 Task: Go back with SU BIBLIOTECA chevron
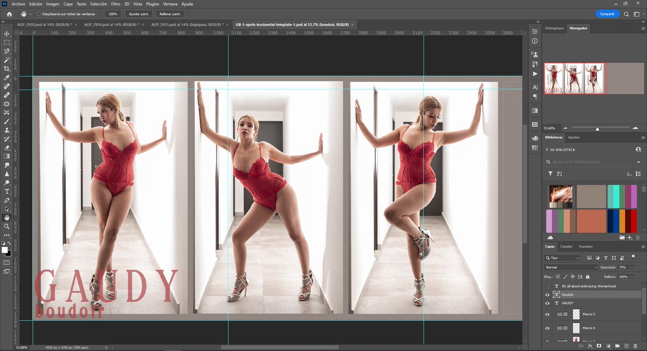(547, 149)
